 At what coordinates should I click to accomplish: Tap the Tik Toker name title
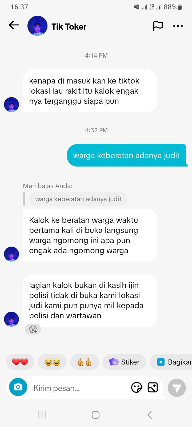point(69,27)
